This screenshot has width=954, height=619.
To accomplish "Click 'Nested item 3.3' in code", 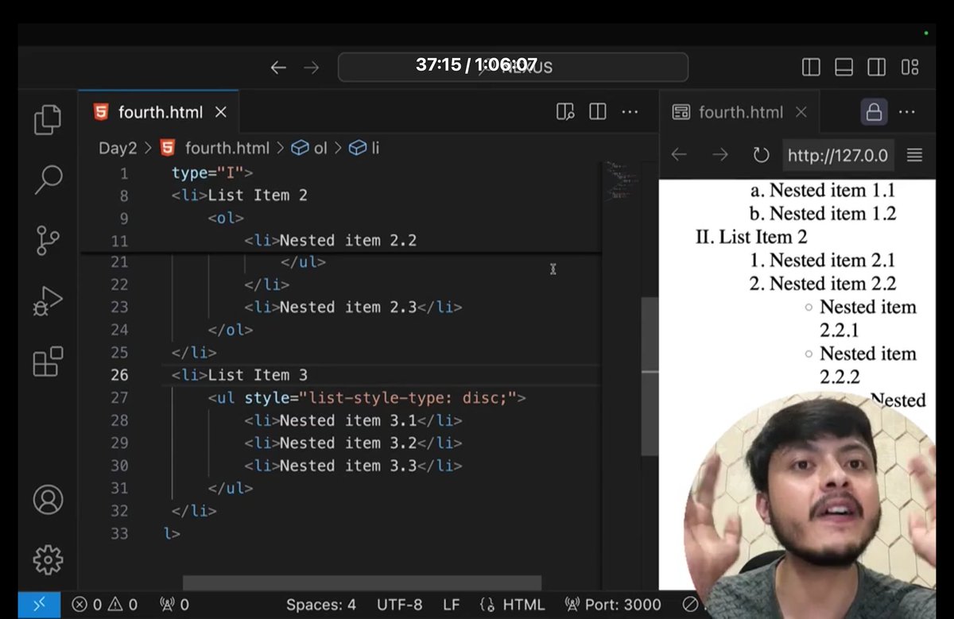I will [x=348, y=466].
